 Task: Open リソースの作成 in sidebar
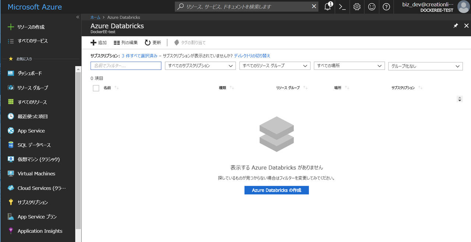pyautogui.click(x=31, y=27)
